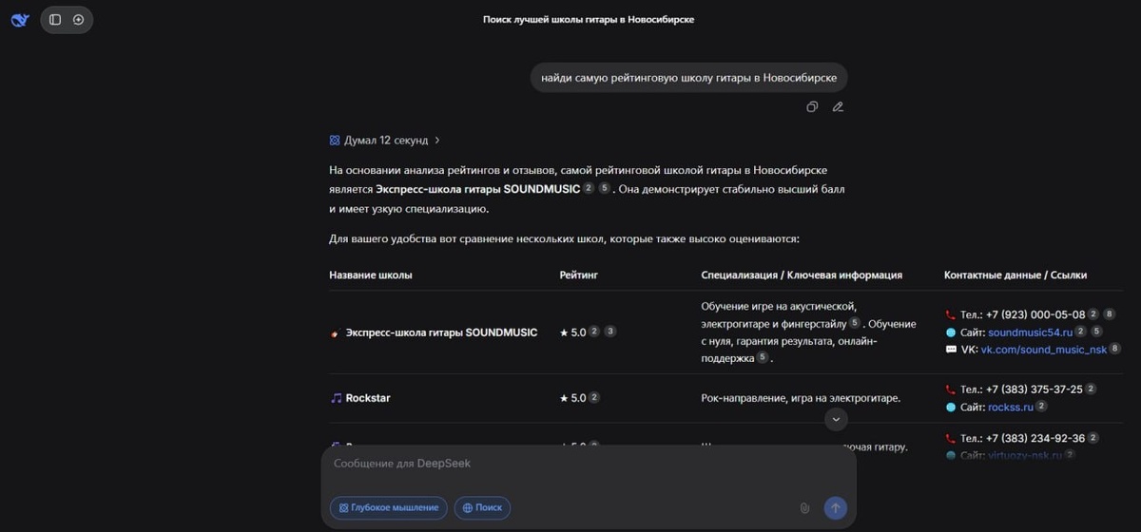Screen dimensions: 1141x532
Task: Toggle 'Глубокое мышление' deep thinking mode
Action: (x=389, y=508)
